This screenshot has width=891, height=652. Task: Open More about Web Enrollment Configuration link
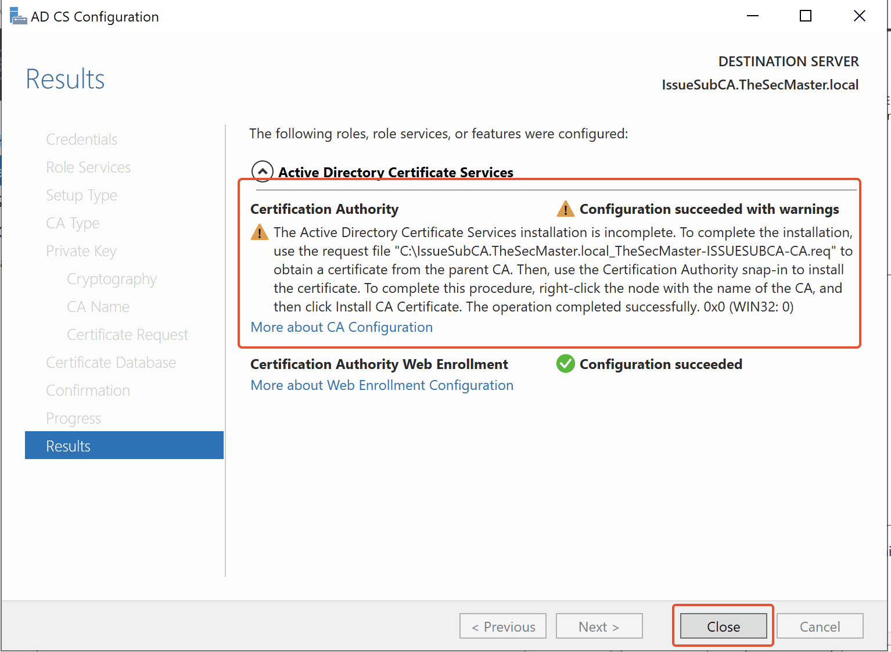click(382, 385)
